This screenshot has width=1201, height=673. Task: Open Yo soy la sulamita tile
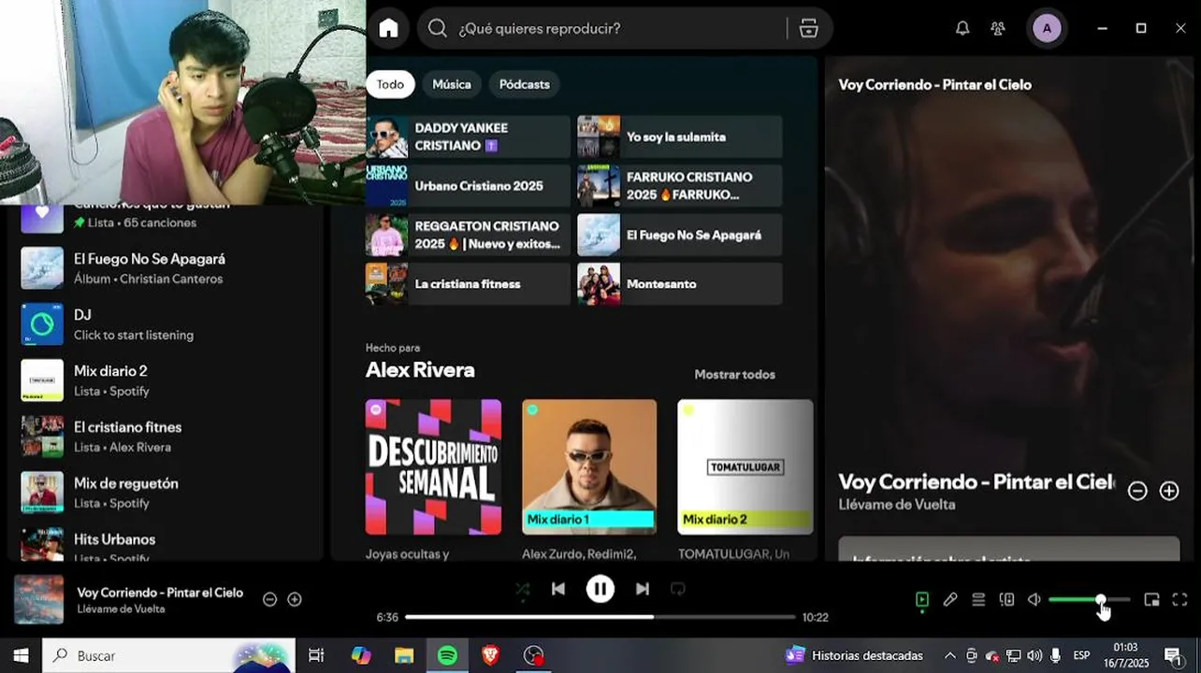[680, 136]
